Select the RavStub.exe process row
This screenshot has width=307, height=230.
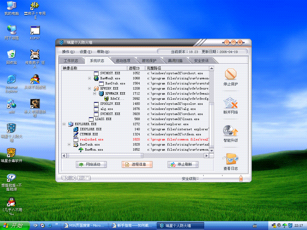click(x=135, y=83)
